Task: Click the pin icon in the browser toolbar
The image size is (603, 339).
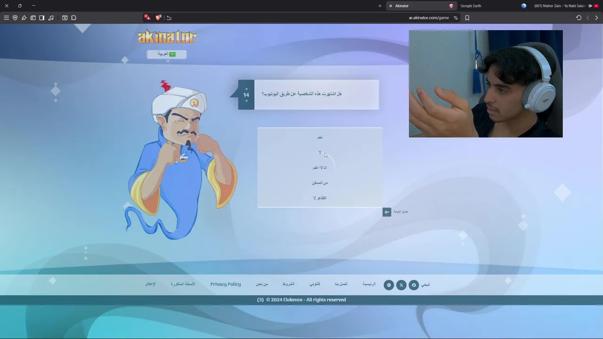Action: [x=24, y=18]
